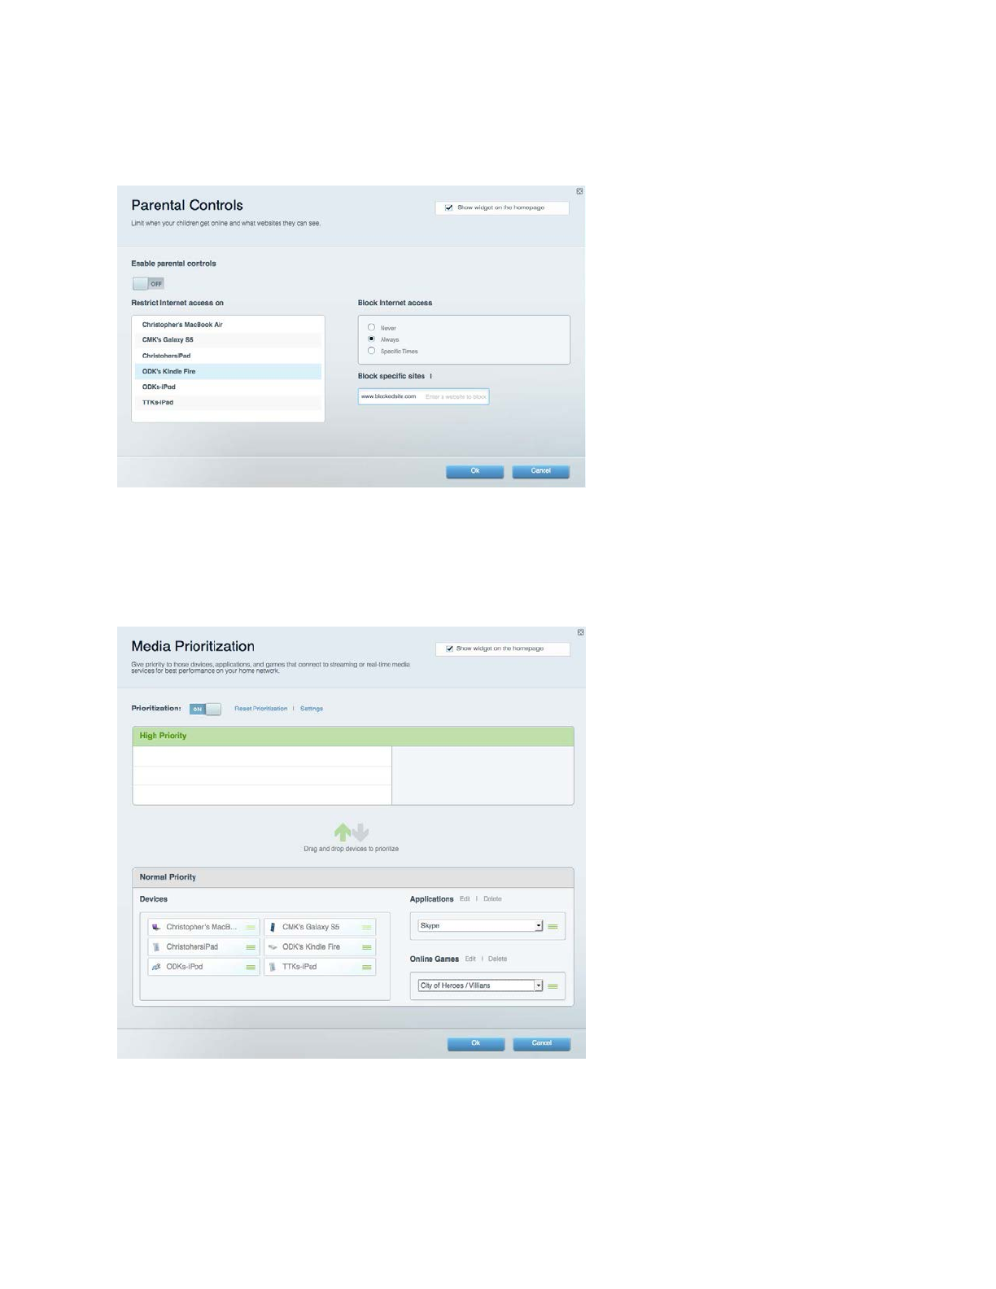Expand City of Heroes / Villains dropdown

pos(538,985)
